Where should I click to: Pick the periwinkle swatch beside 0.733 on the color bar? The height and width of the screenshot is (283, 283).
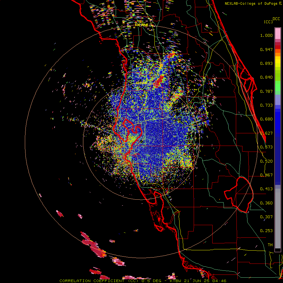[278, 100]
